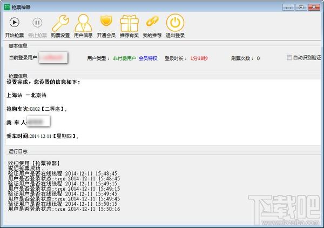Click the login duration 1分38秒
Image resolution: width=324 pixels, height=228 pixels.
tap(199, 58)
